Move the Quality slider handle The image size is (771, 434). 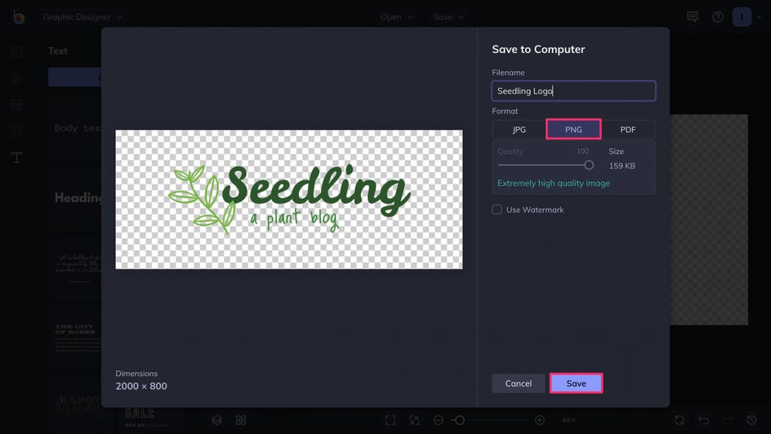589,166
